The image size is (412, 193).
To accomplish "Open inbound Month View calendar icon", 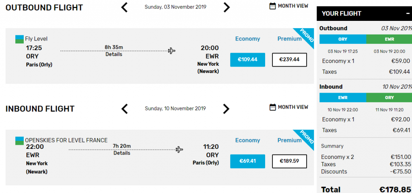I will coord(273,107).
